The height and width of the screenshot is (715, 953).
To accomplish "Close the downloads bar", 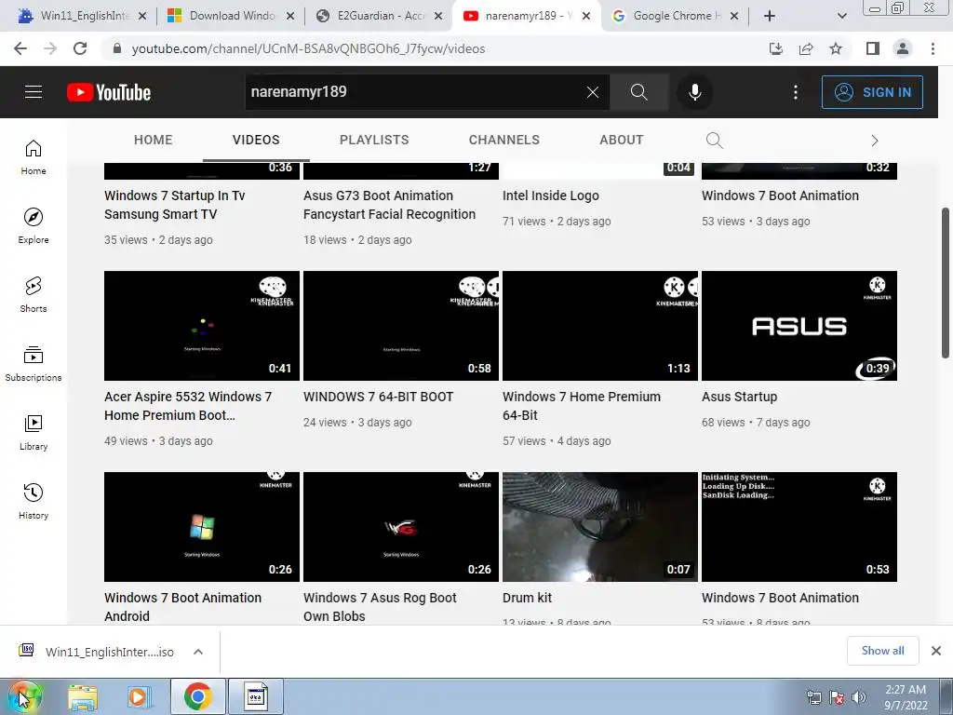I will tap(936, 651).
